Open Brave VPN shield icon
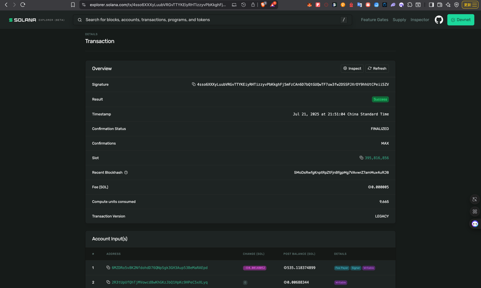The height and width of the screenshot is (288, 481). (456, 5)
